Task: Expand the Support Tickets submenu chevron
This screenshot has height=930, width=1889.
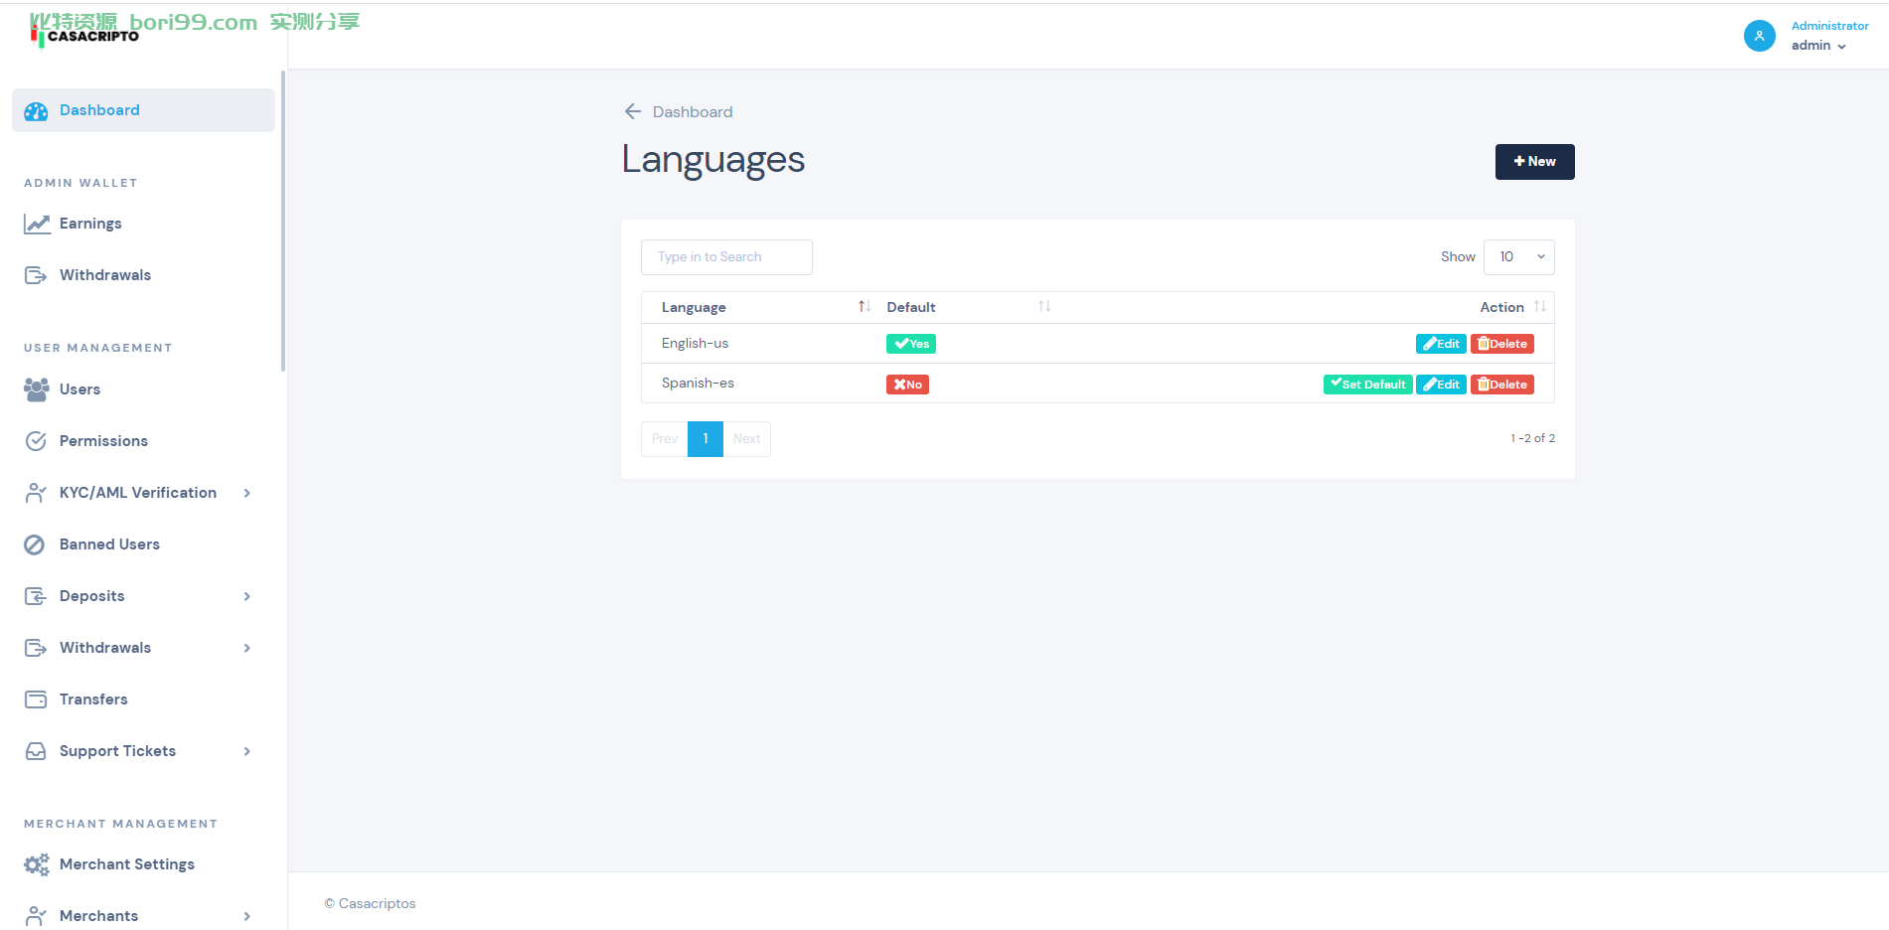Action: point(247,751)
